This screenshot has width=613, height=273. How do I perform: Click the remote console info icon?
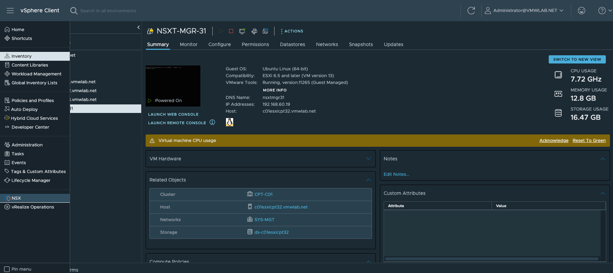click(212, 122)
